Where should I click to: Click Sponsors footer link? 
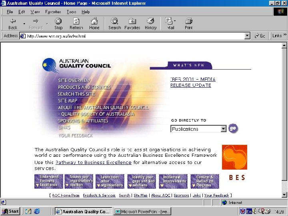pyautogui.click(x=181, y=195)
